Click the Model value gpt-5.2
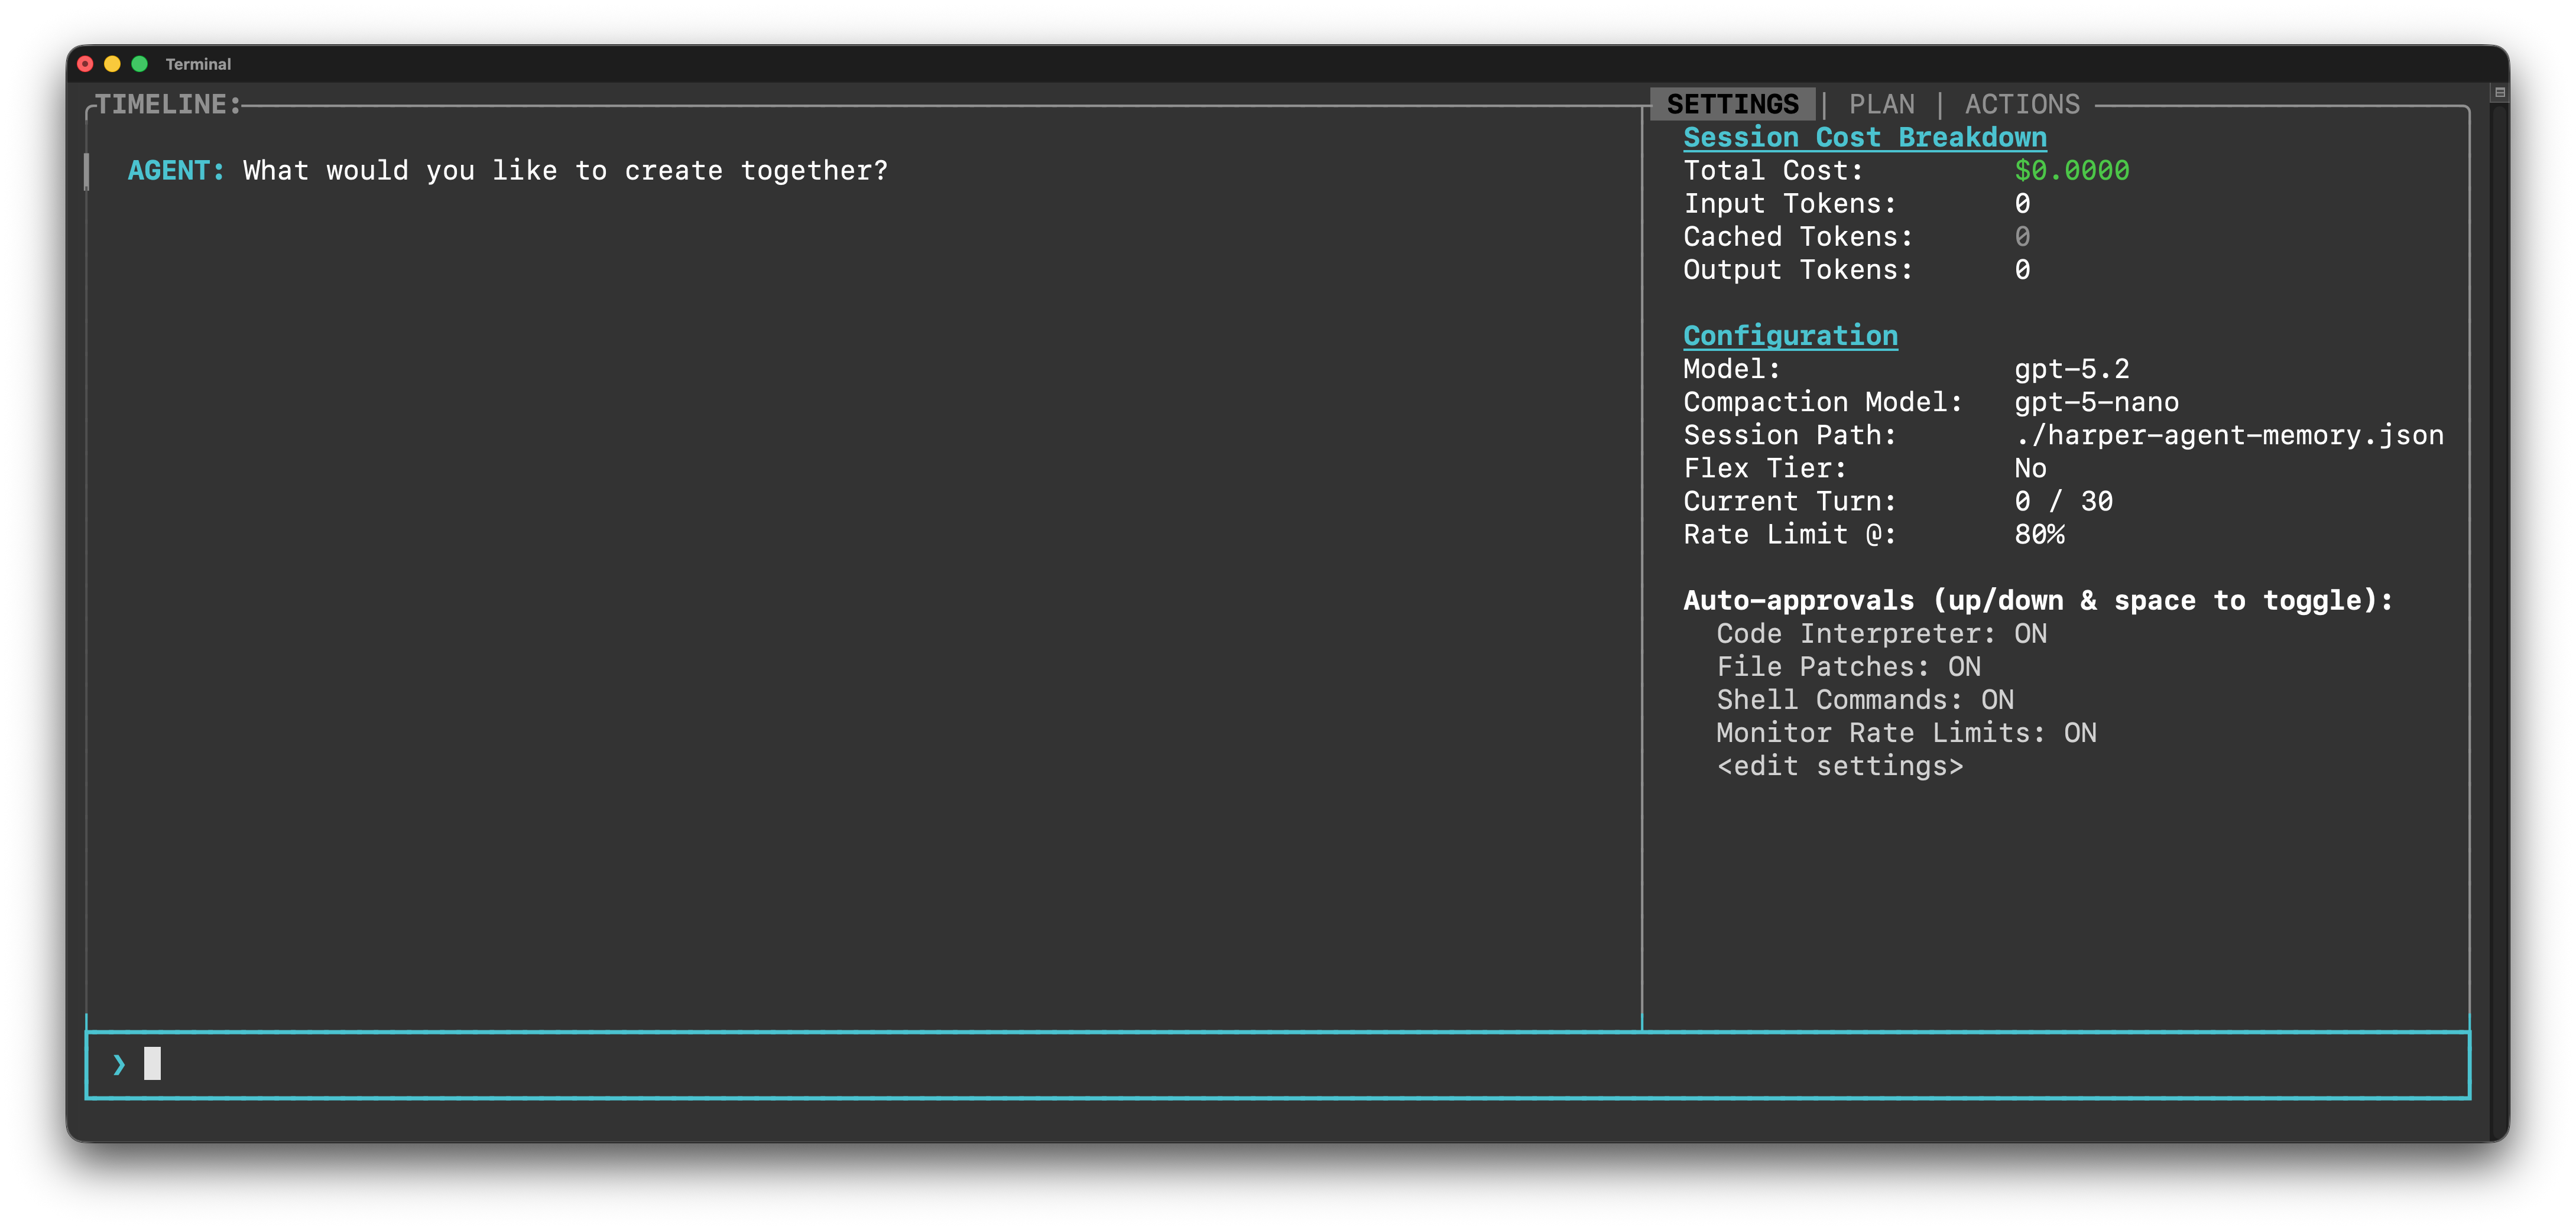Image resolution: width=2576 pixels, height=1230 pixels. click(x=2071, y=369)
